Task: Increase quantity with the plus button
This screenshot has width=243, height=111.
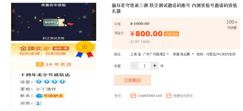Action: [x=155, y=66]
